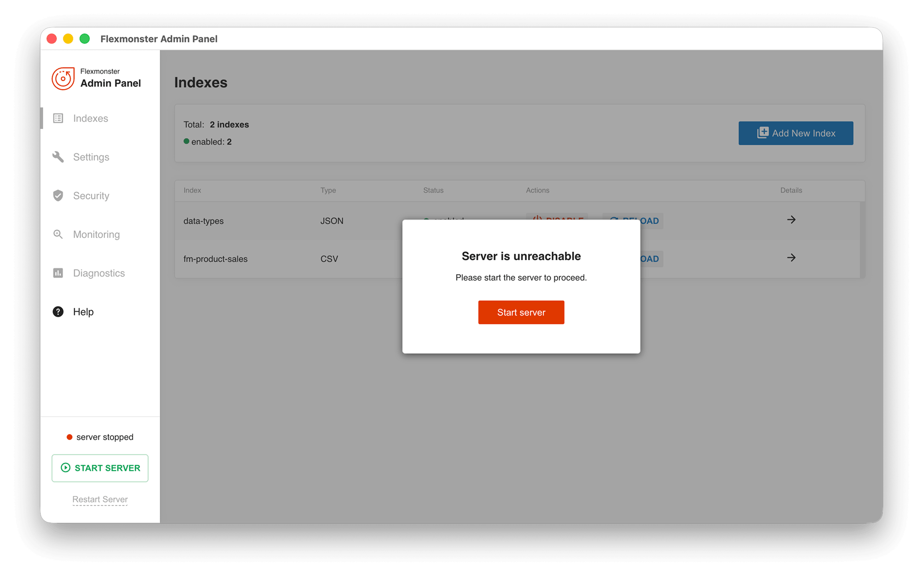
Task: Click DISABLE for data-types index
Action: coord(557,216)
